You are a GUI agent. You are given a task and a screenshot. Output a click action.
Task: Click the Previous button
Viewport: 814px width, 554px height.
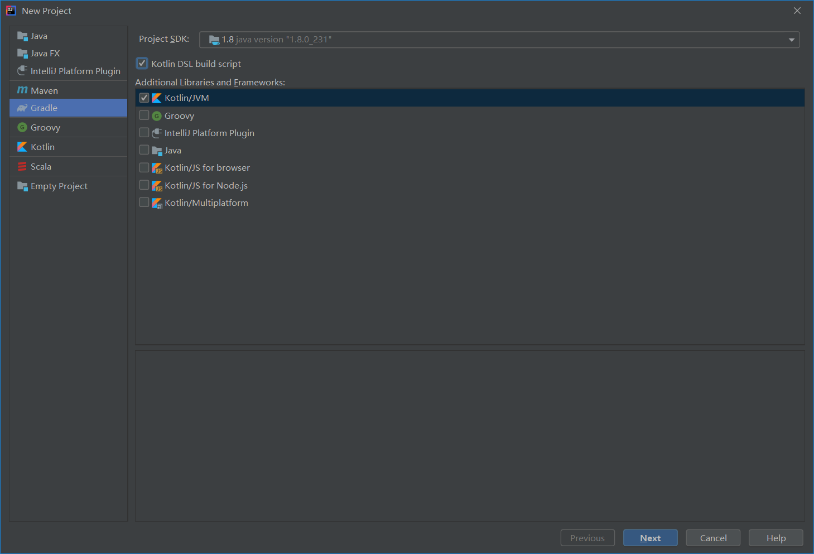point(587,538)
